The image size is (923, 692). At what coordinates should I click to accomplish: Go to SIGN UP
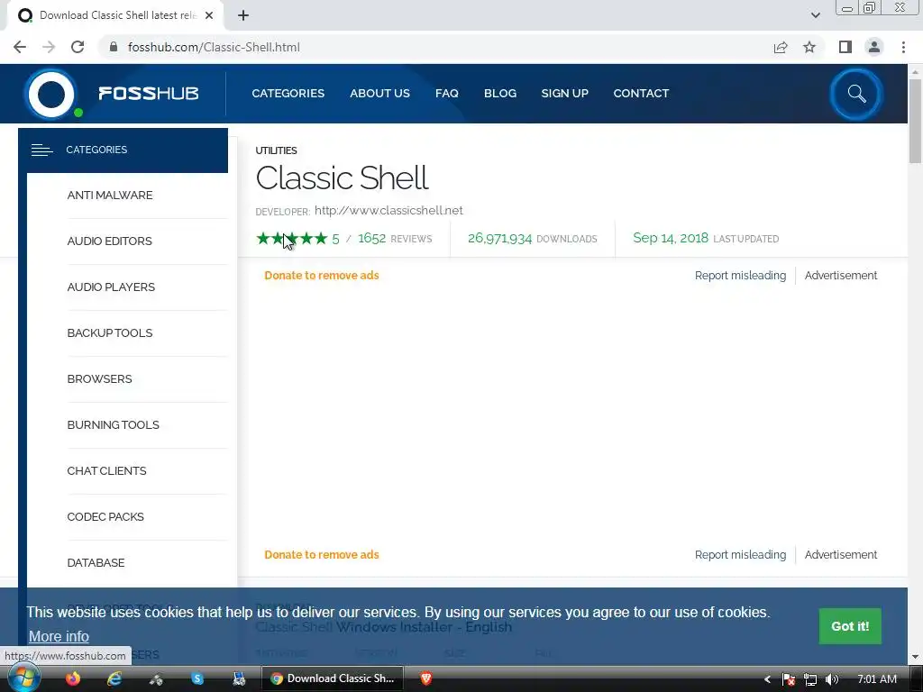564,94
